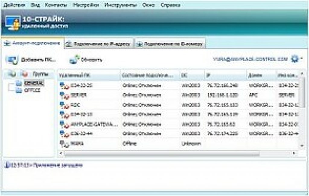
Task: Click the Подключение по IP-адресу tab icon
Action: 69,44
